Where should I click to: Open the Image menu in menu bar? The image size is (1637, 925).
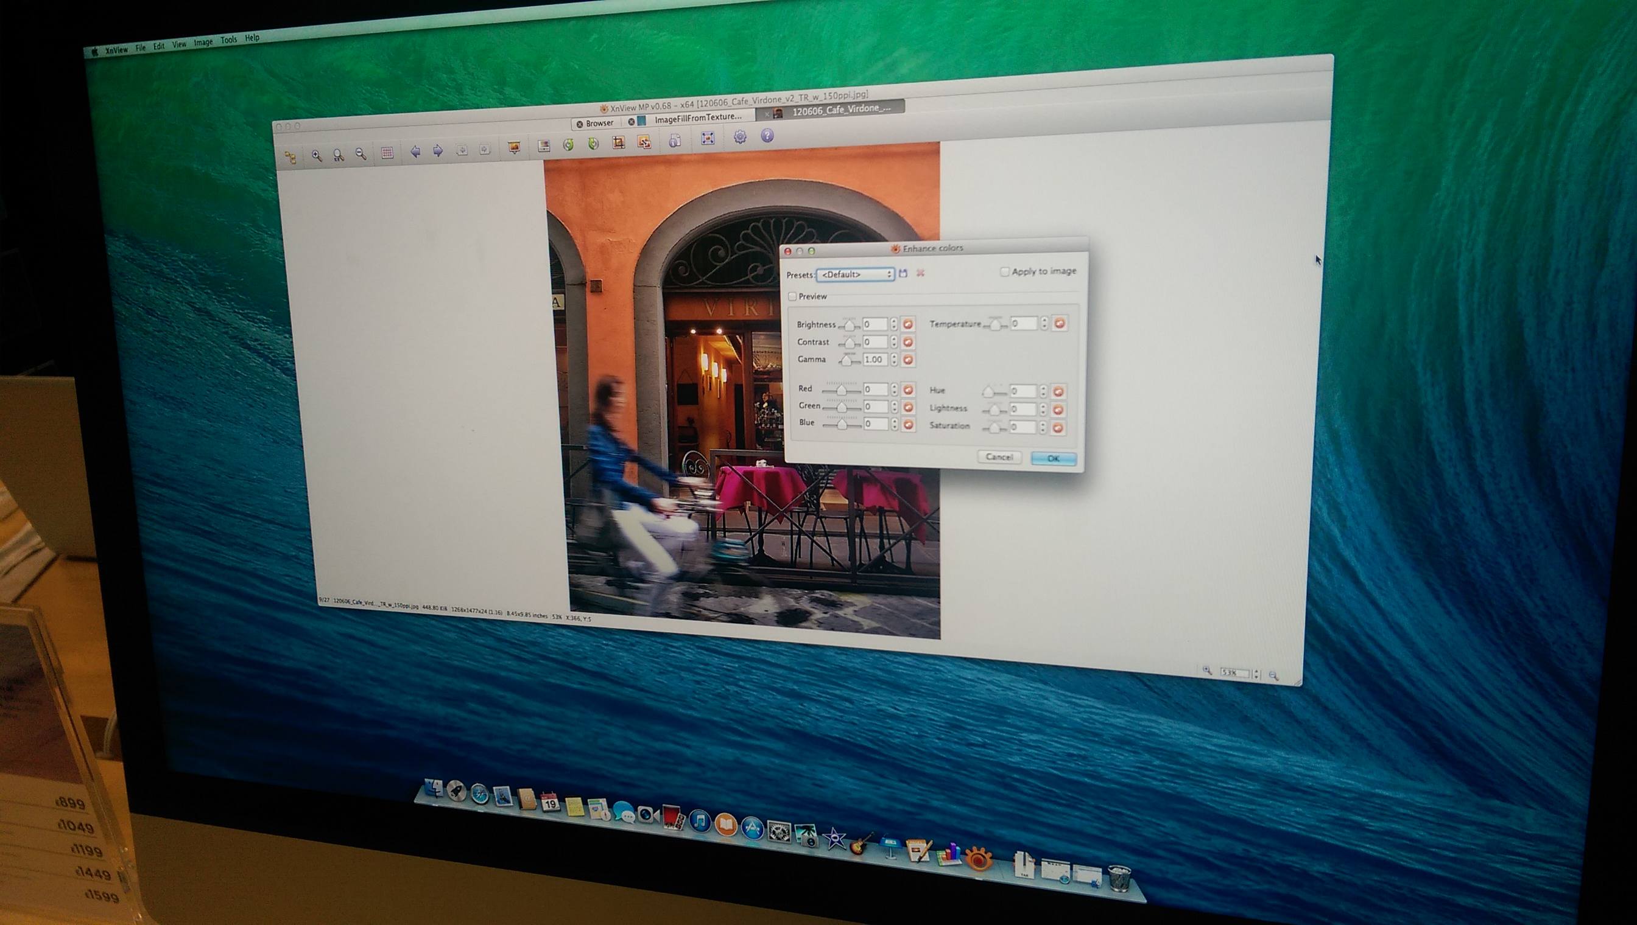(x=203, y=42)
